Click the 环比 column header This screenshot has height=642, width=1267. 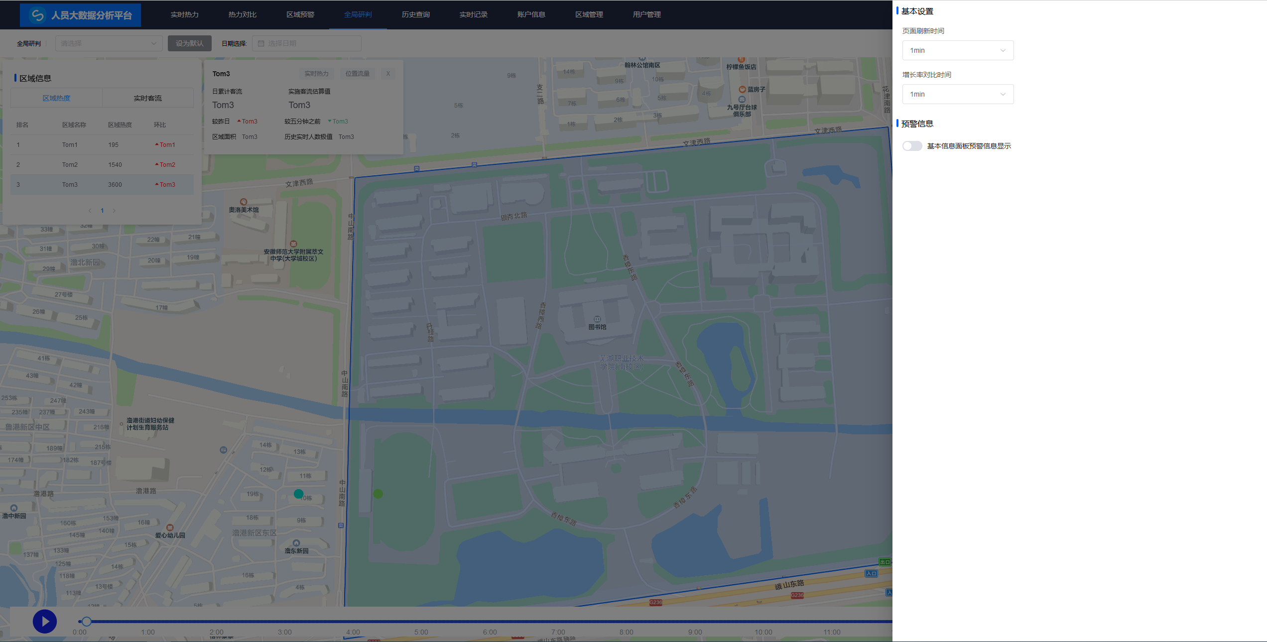[160, 125]
